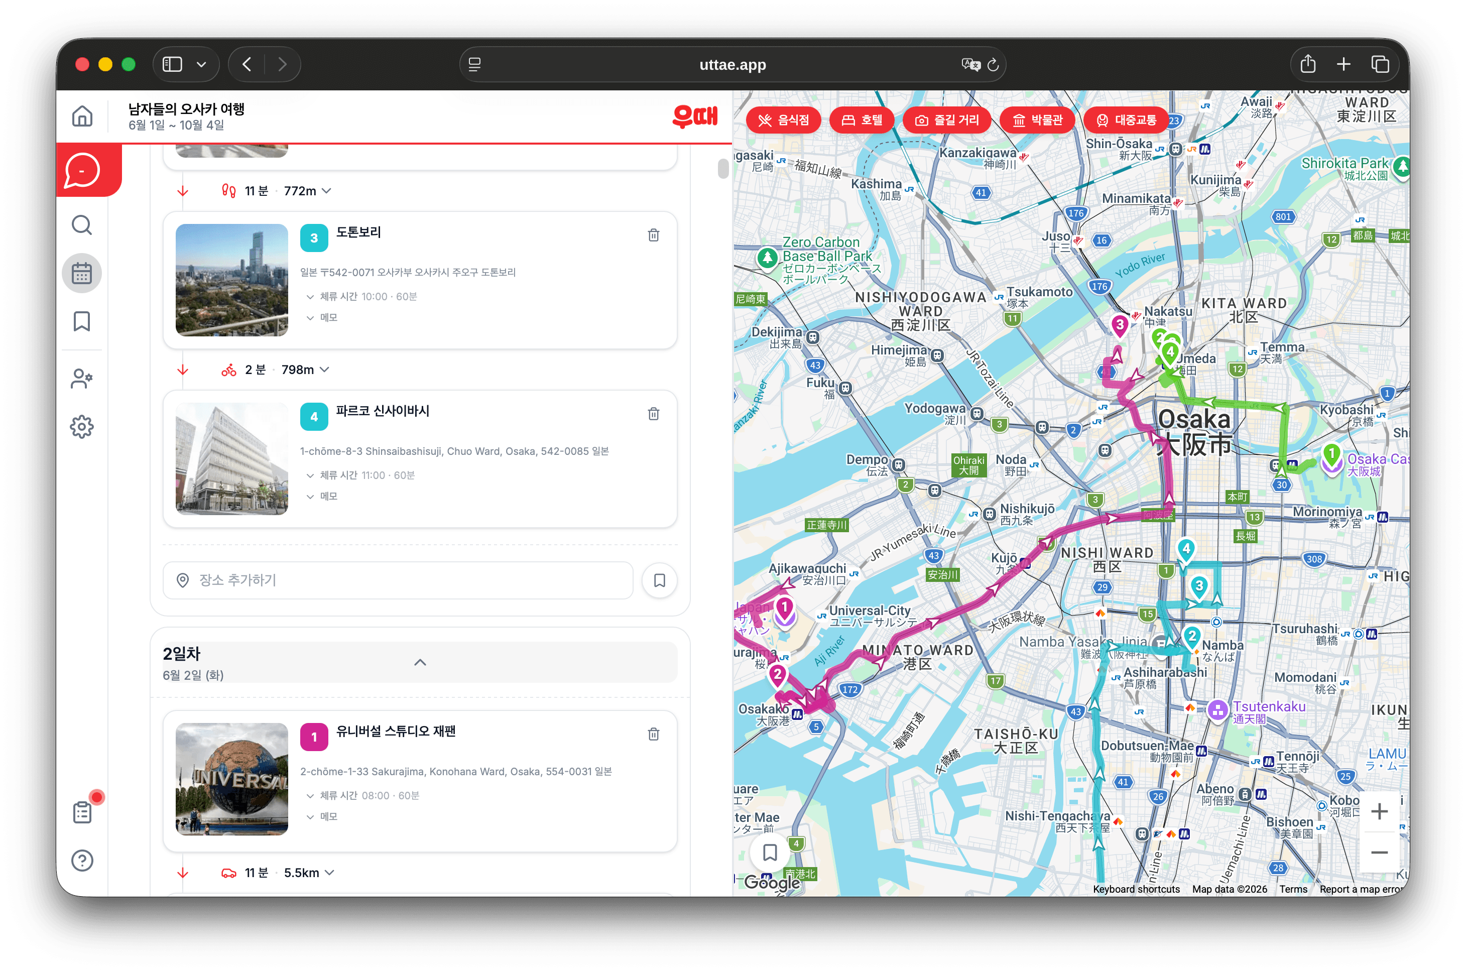This screenshot has width=1466, height=971.
Task: Filter the map by 즐길 거리
Action: pos(946,120)
